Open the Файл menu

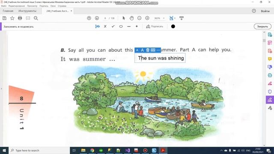coord(4,6)
